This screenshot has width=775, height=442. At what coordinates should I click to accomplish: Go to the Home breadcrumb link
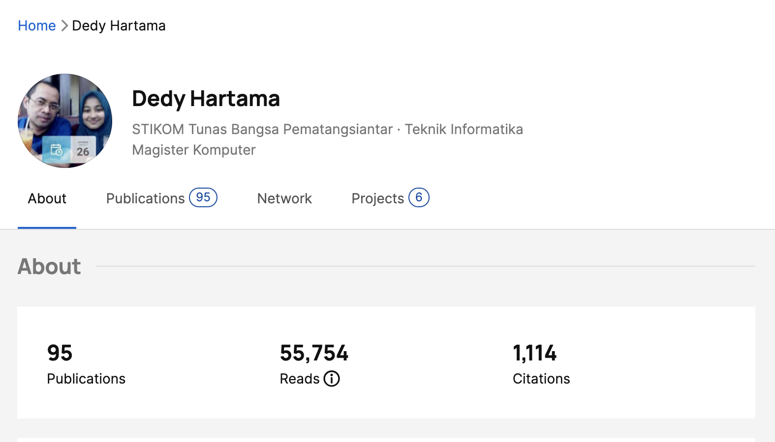(x=37, y=26)
